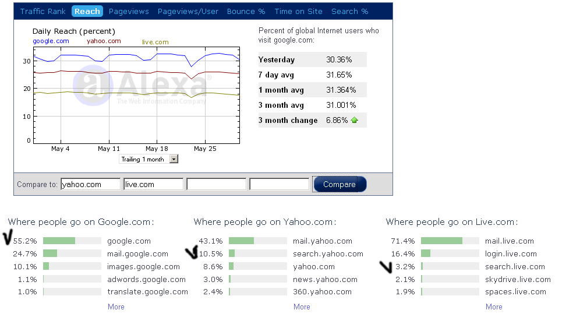The width and height of the screenshot is (587, 317).
Task: Click mail.live.com subdomain entry
Action: (510, 241)
